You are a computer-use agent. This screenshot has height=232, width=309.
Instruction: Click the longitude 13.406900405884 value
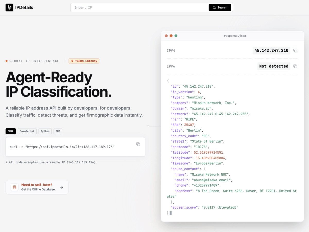point(210,158)
